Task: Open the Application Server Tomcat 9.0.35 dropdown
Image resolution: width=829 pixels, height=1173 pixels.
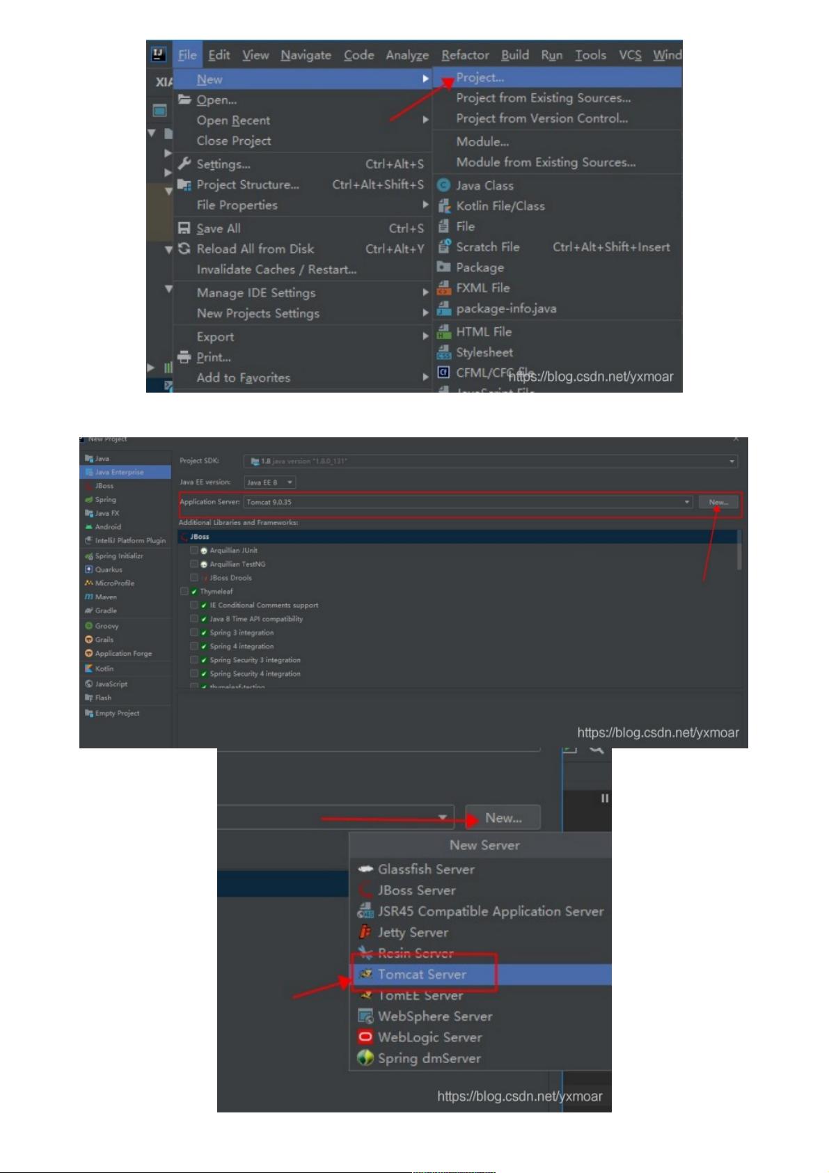Action: [x=468, y=502]
